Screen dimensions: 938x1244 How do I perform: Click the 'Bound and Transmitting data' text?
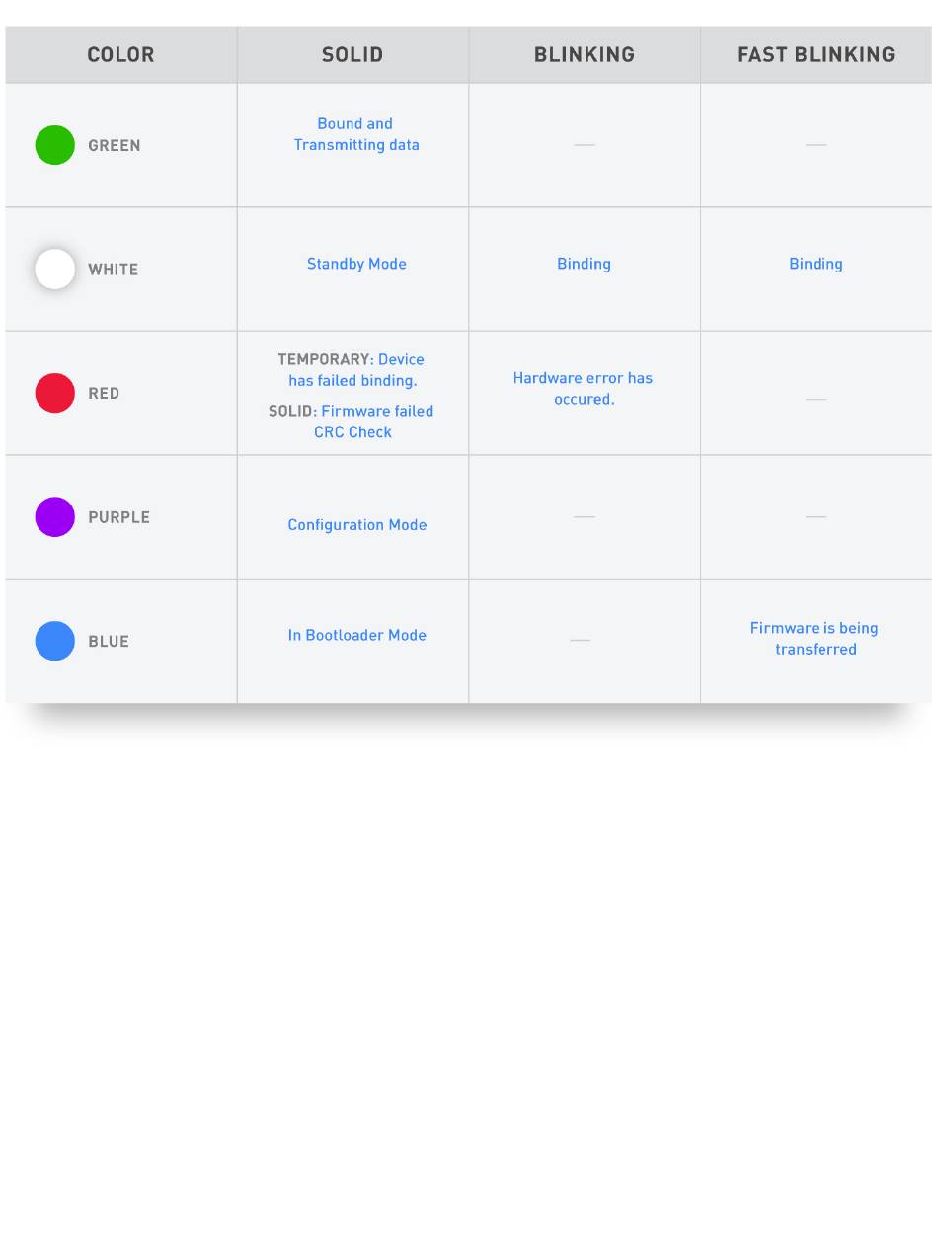click(x=356, y=134)
